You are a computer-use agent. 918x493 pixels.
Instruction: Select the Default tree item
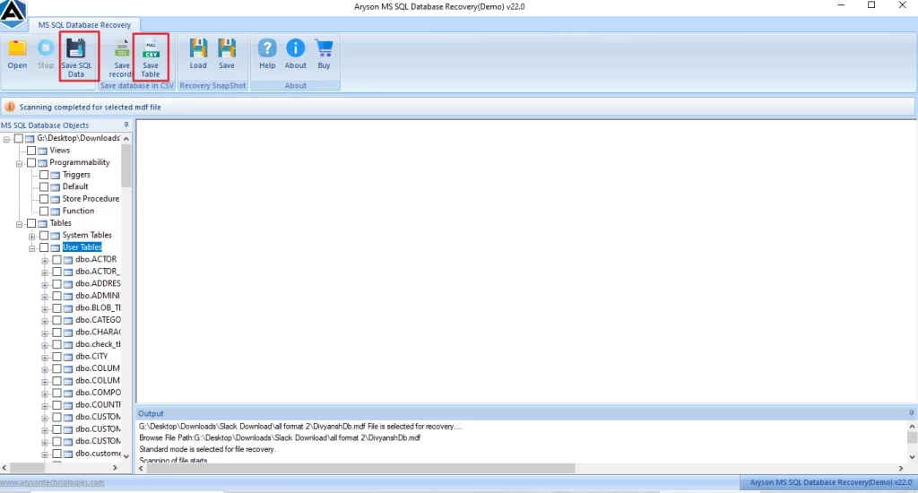click(75, 186)
